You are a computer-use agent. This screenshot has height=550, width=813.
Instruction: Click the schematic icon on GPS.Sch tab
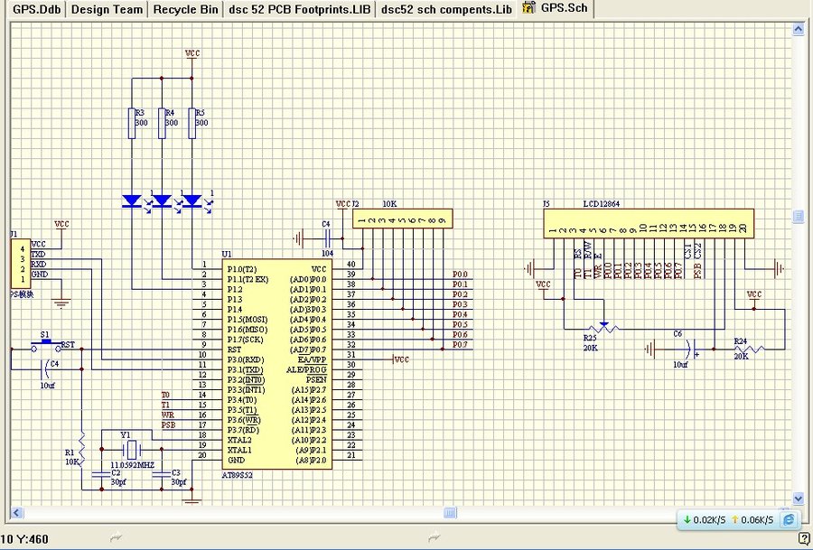528,8
